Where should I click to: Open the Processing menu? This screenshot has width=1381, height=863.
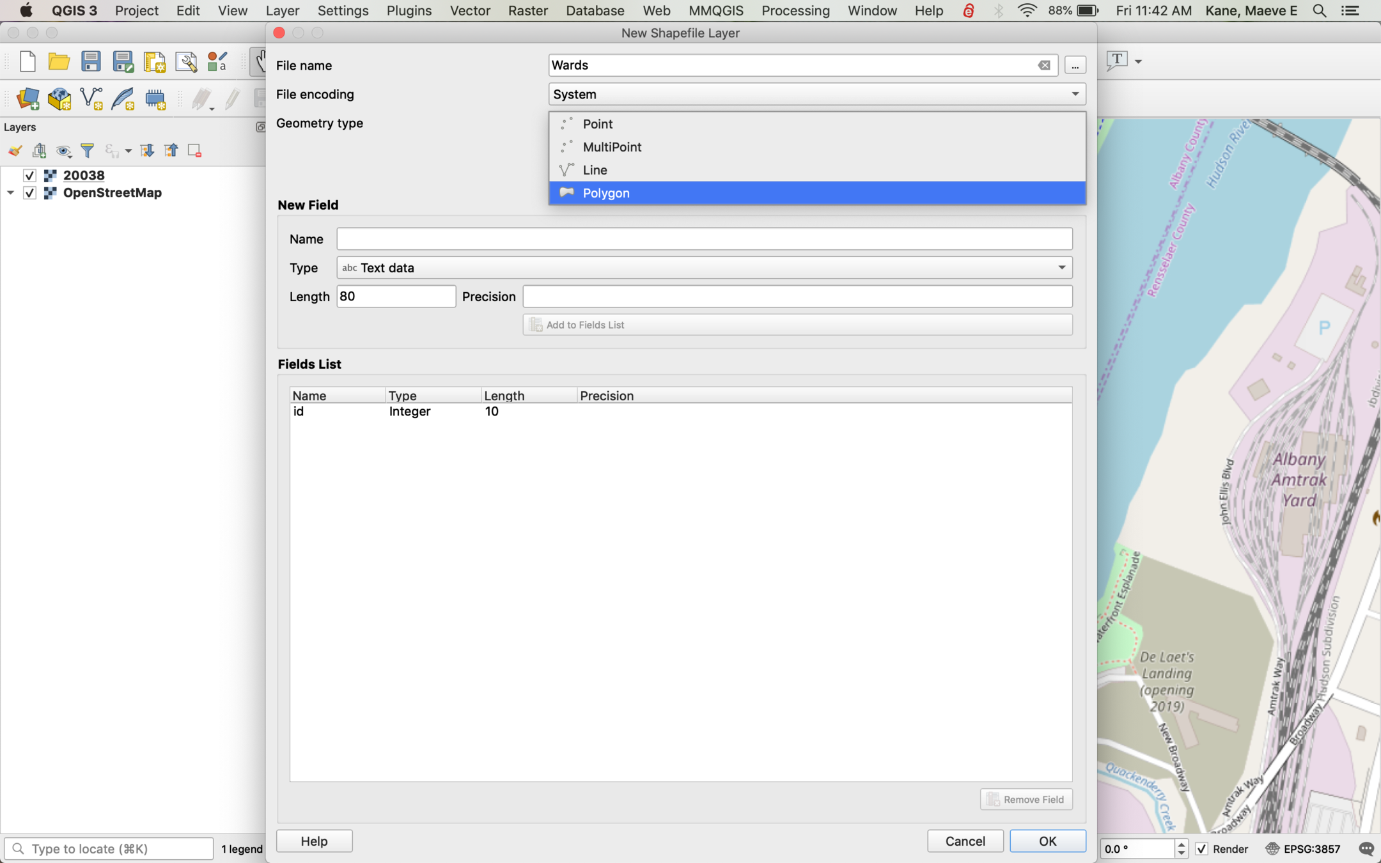[x=795, y=10]
